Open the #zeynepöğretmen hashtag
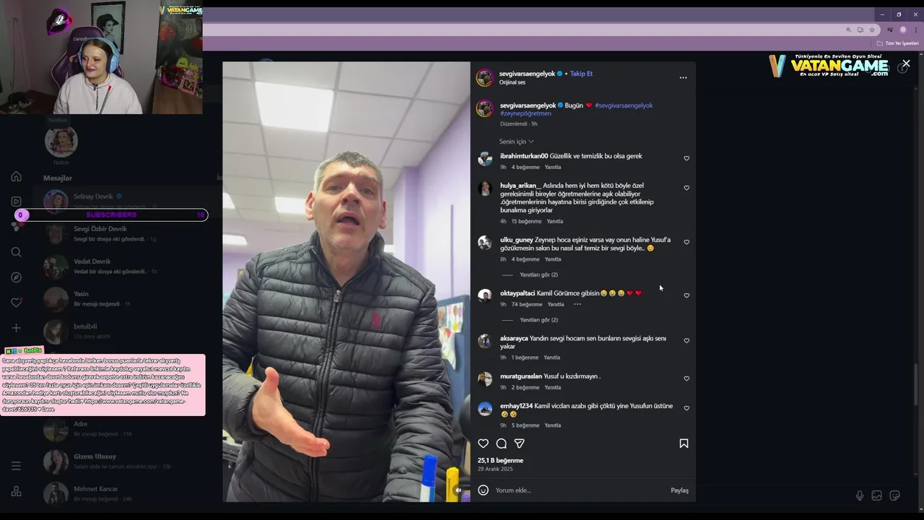Viewport: 924px width, 520px height. click(x=526, y=113)
